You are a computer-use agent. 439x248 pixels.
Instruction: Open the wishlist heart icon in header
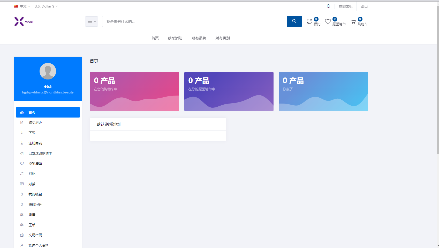pos(328,21)
